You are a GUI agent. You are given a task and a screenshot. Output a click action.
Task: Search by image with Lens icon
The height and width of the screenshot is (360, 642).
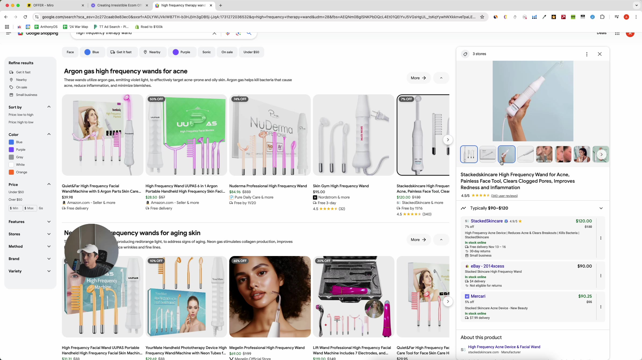click(x=238, y=34)
